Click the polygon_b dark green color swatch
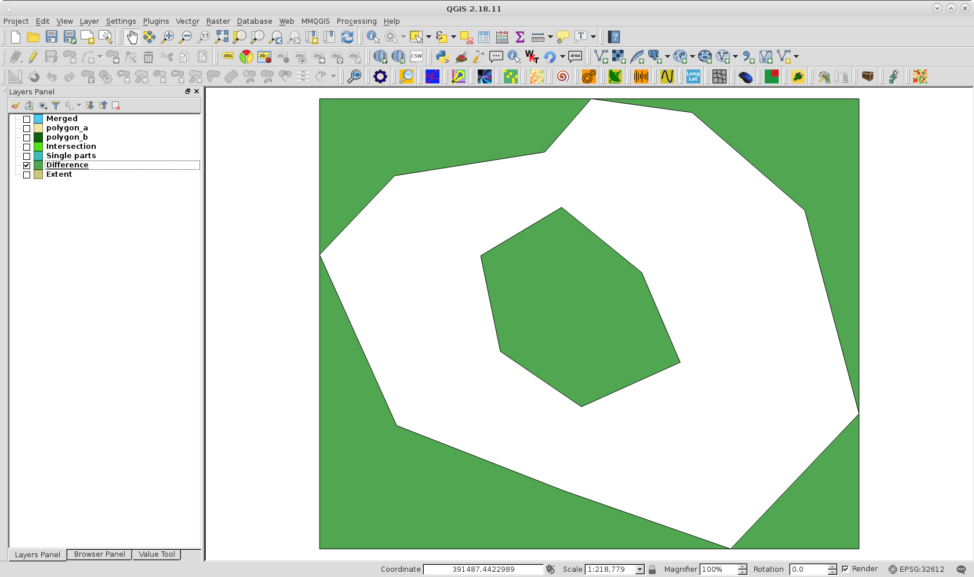Viewport: 974px width, 577px height. (x=38, y=138)
